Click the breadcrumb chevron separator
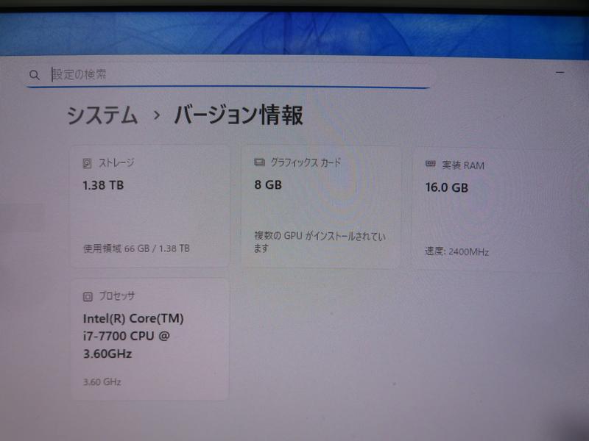 [x=157, y=115]
